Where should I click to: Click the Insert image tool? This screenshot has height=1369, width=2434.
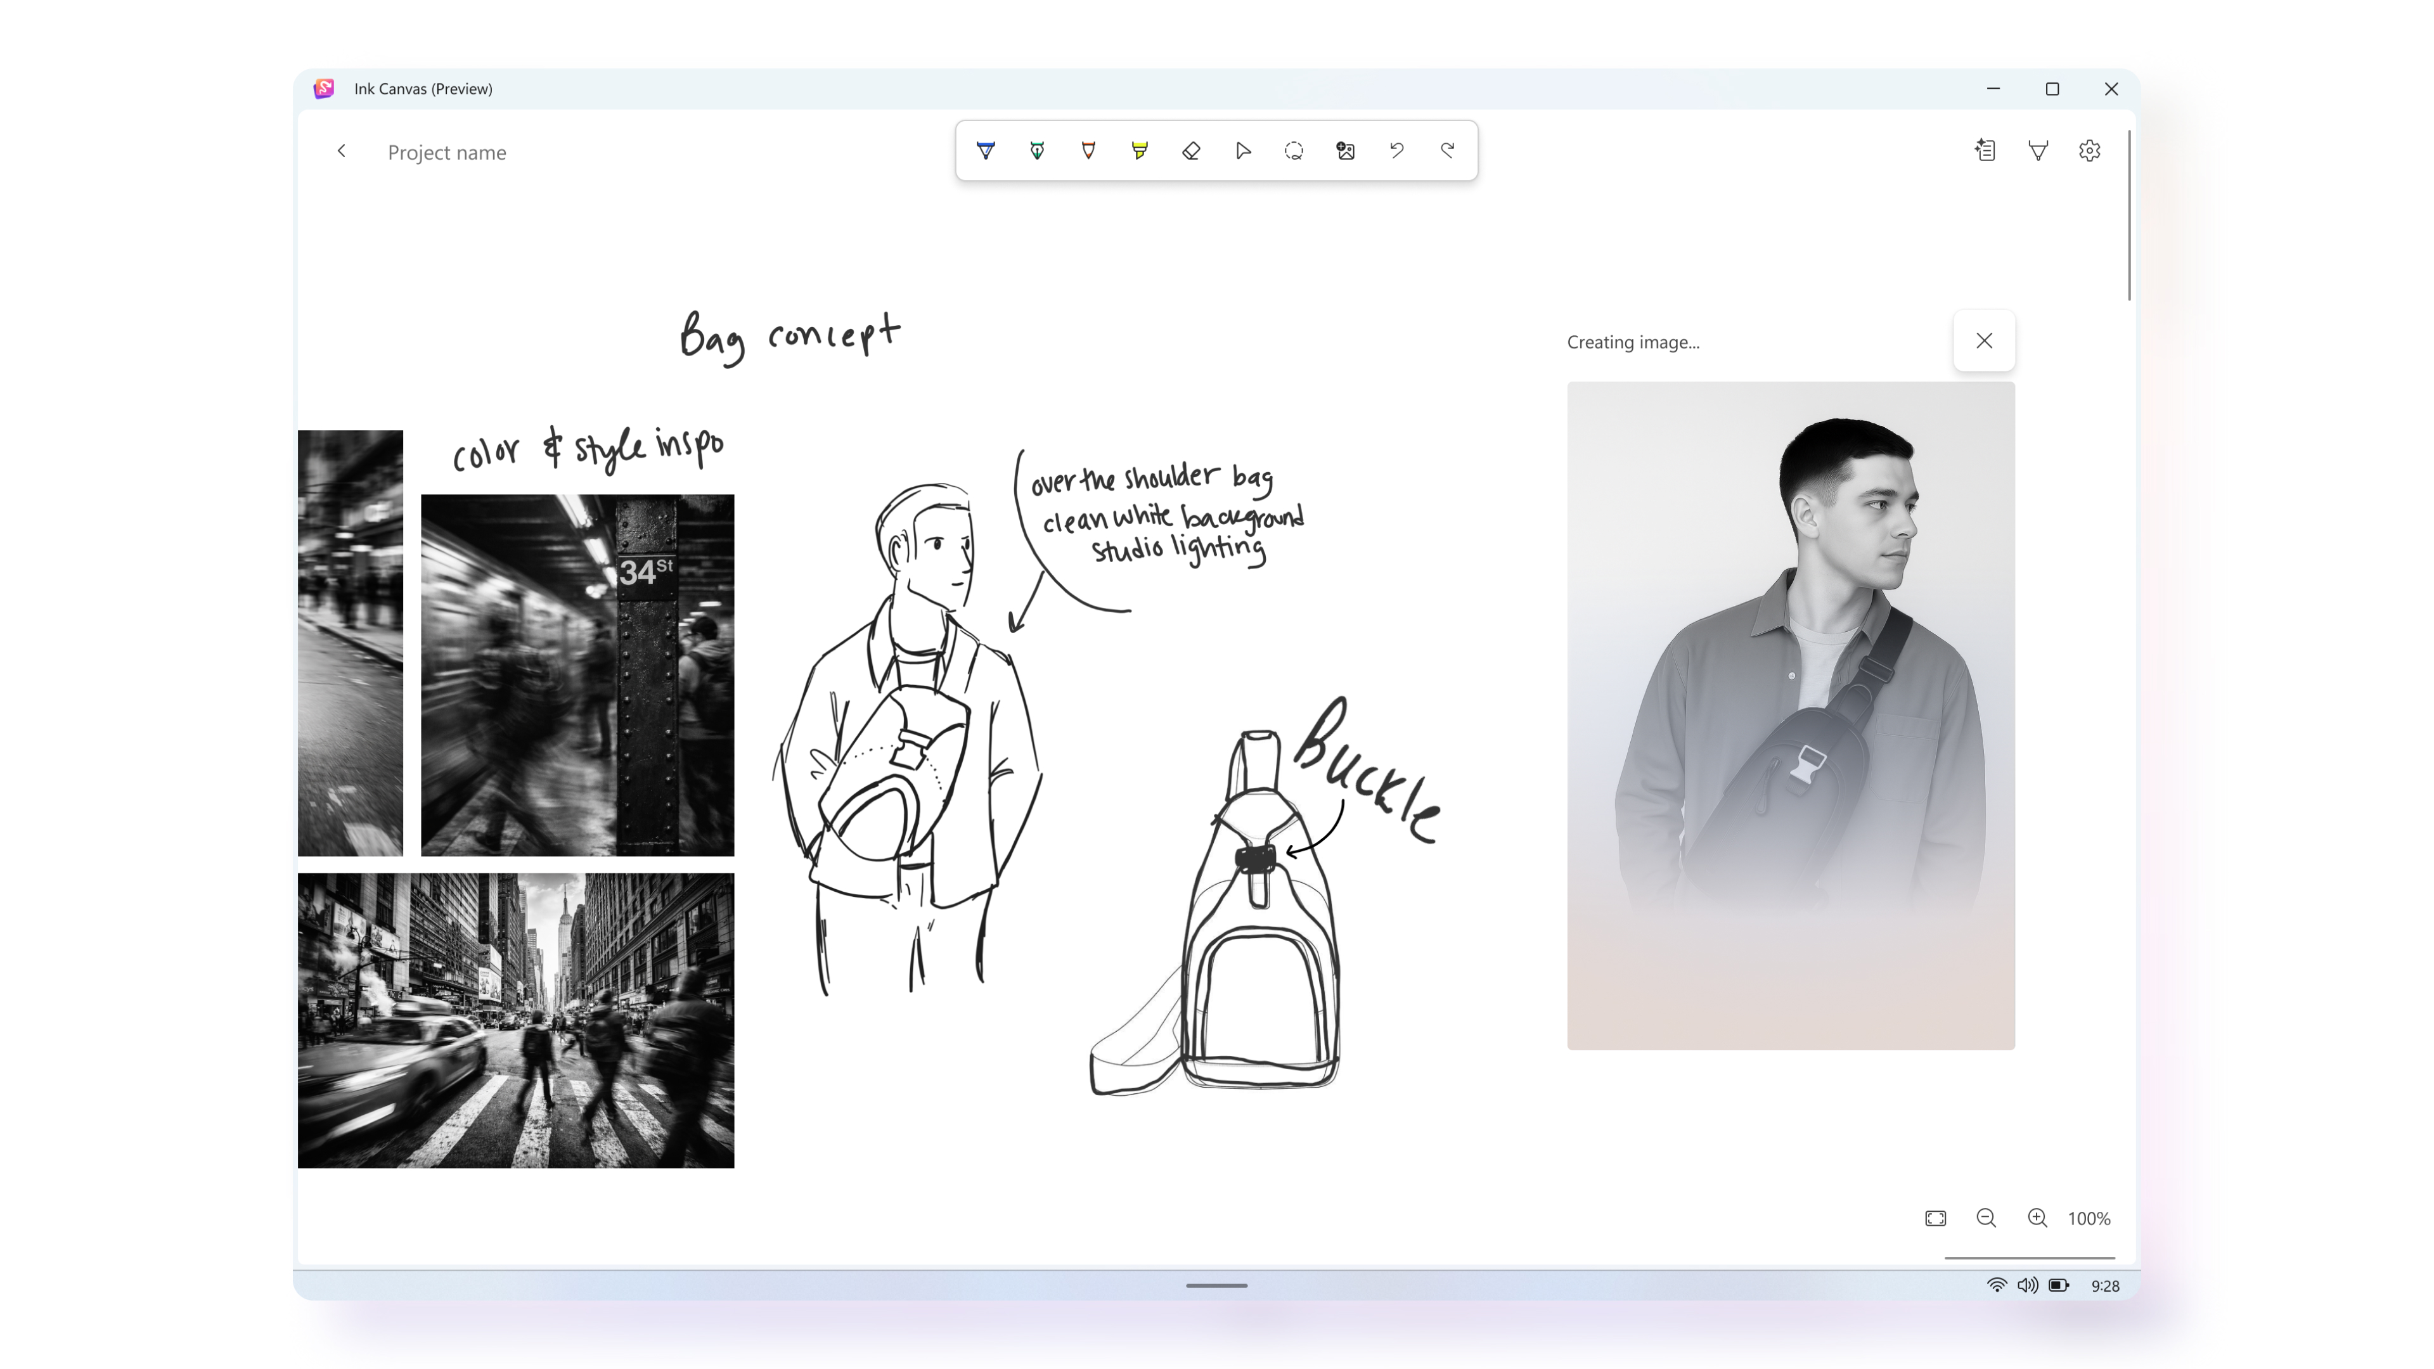pos(1346,150)
